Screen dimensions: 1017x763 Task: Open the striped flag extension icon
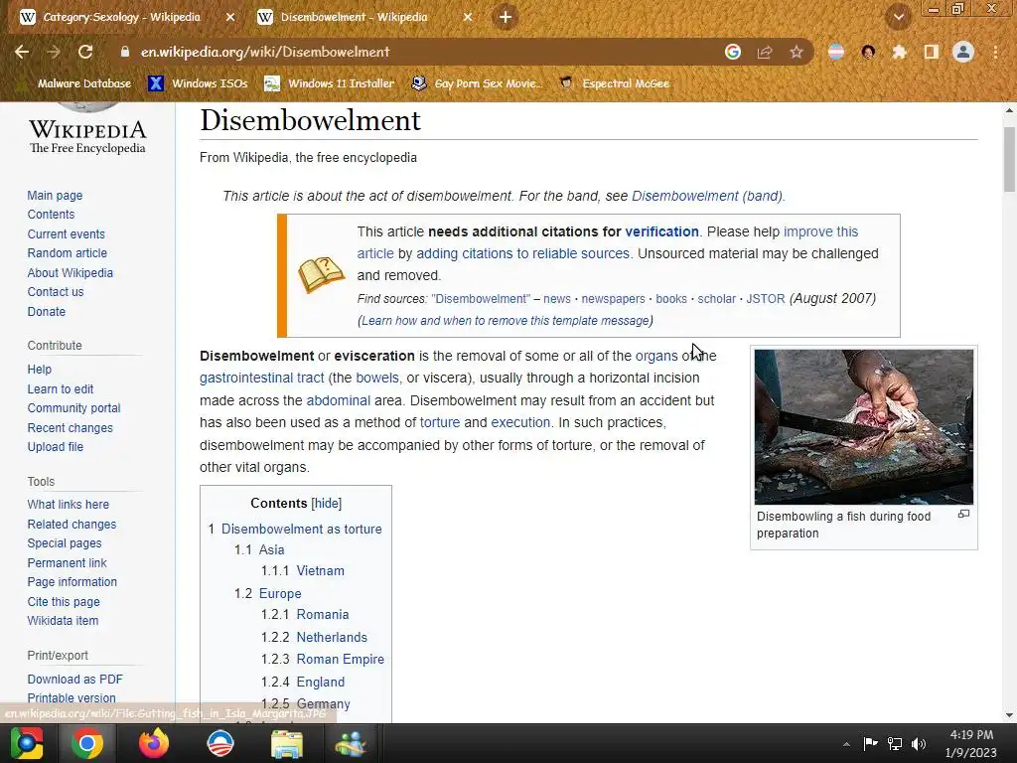click(x=836, y=52)
